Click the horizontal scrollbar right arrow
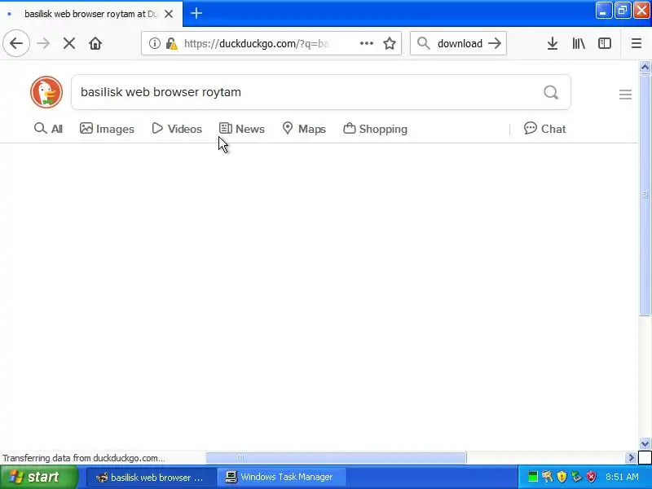Image resolution: width=652 pixels, height=489 pixels. point(631,458)
